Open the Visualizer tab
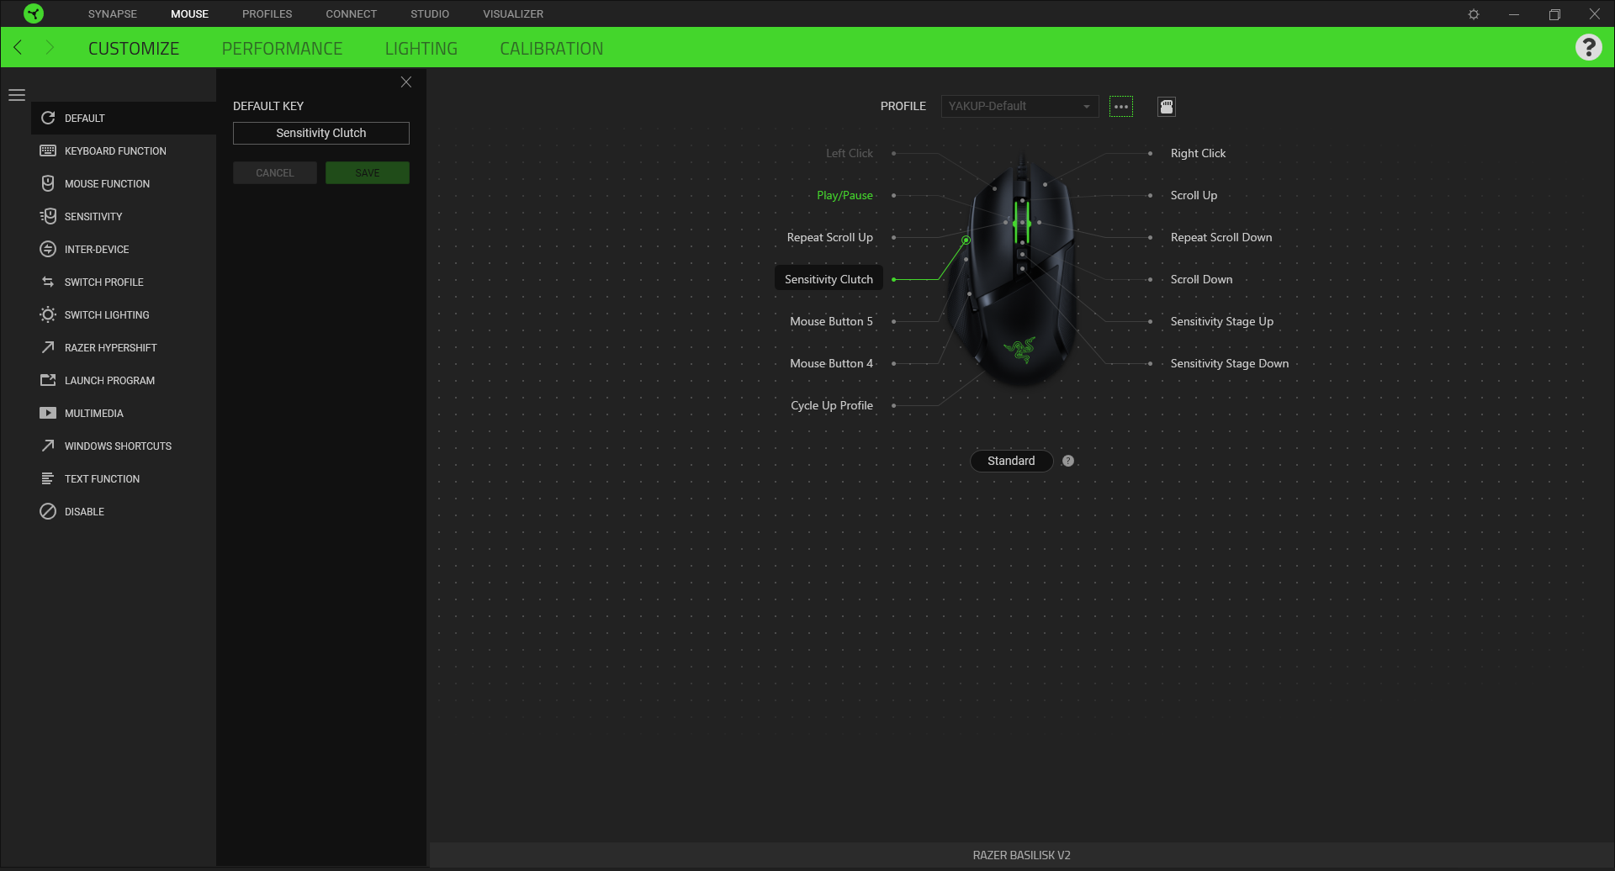The height and width of the screenshot is (871, 1615). tap(513, 13)
